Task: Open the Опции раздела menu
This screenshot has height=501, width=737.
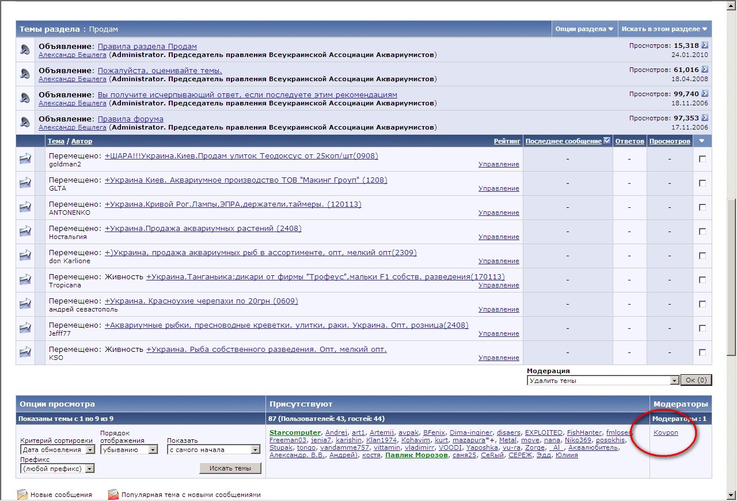Action: click(x=584, y=29)
